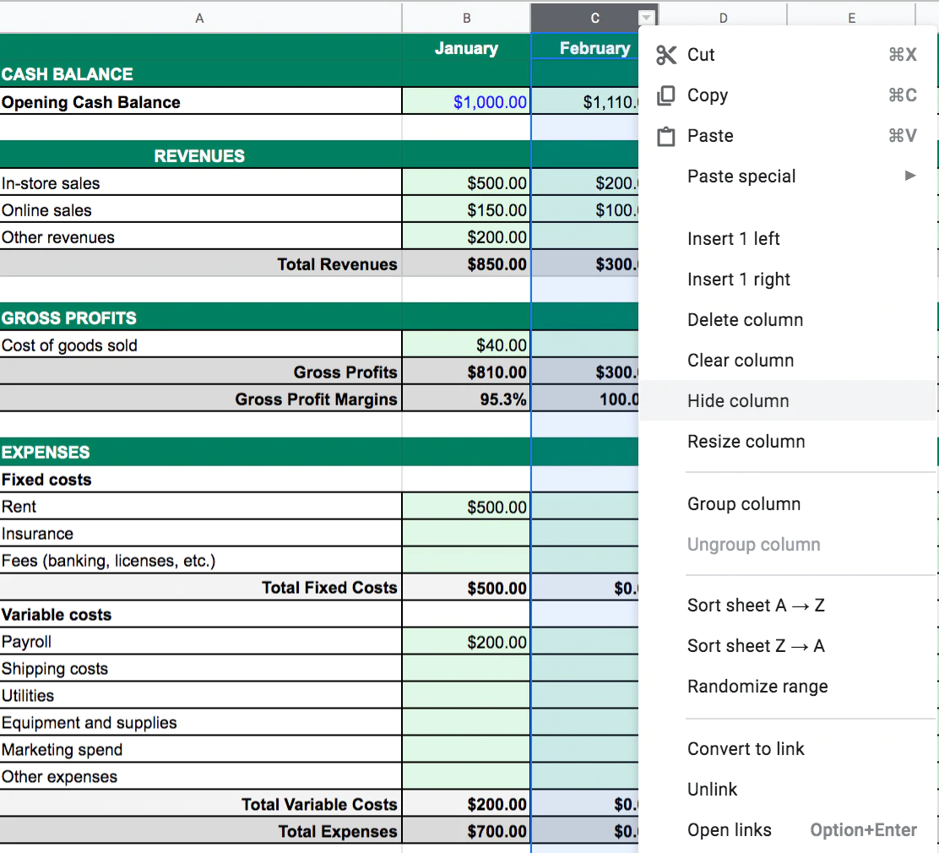Click the $150.00 online sales cell
Viewport: 939px width, 853px height.
466,209
